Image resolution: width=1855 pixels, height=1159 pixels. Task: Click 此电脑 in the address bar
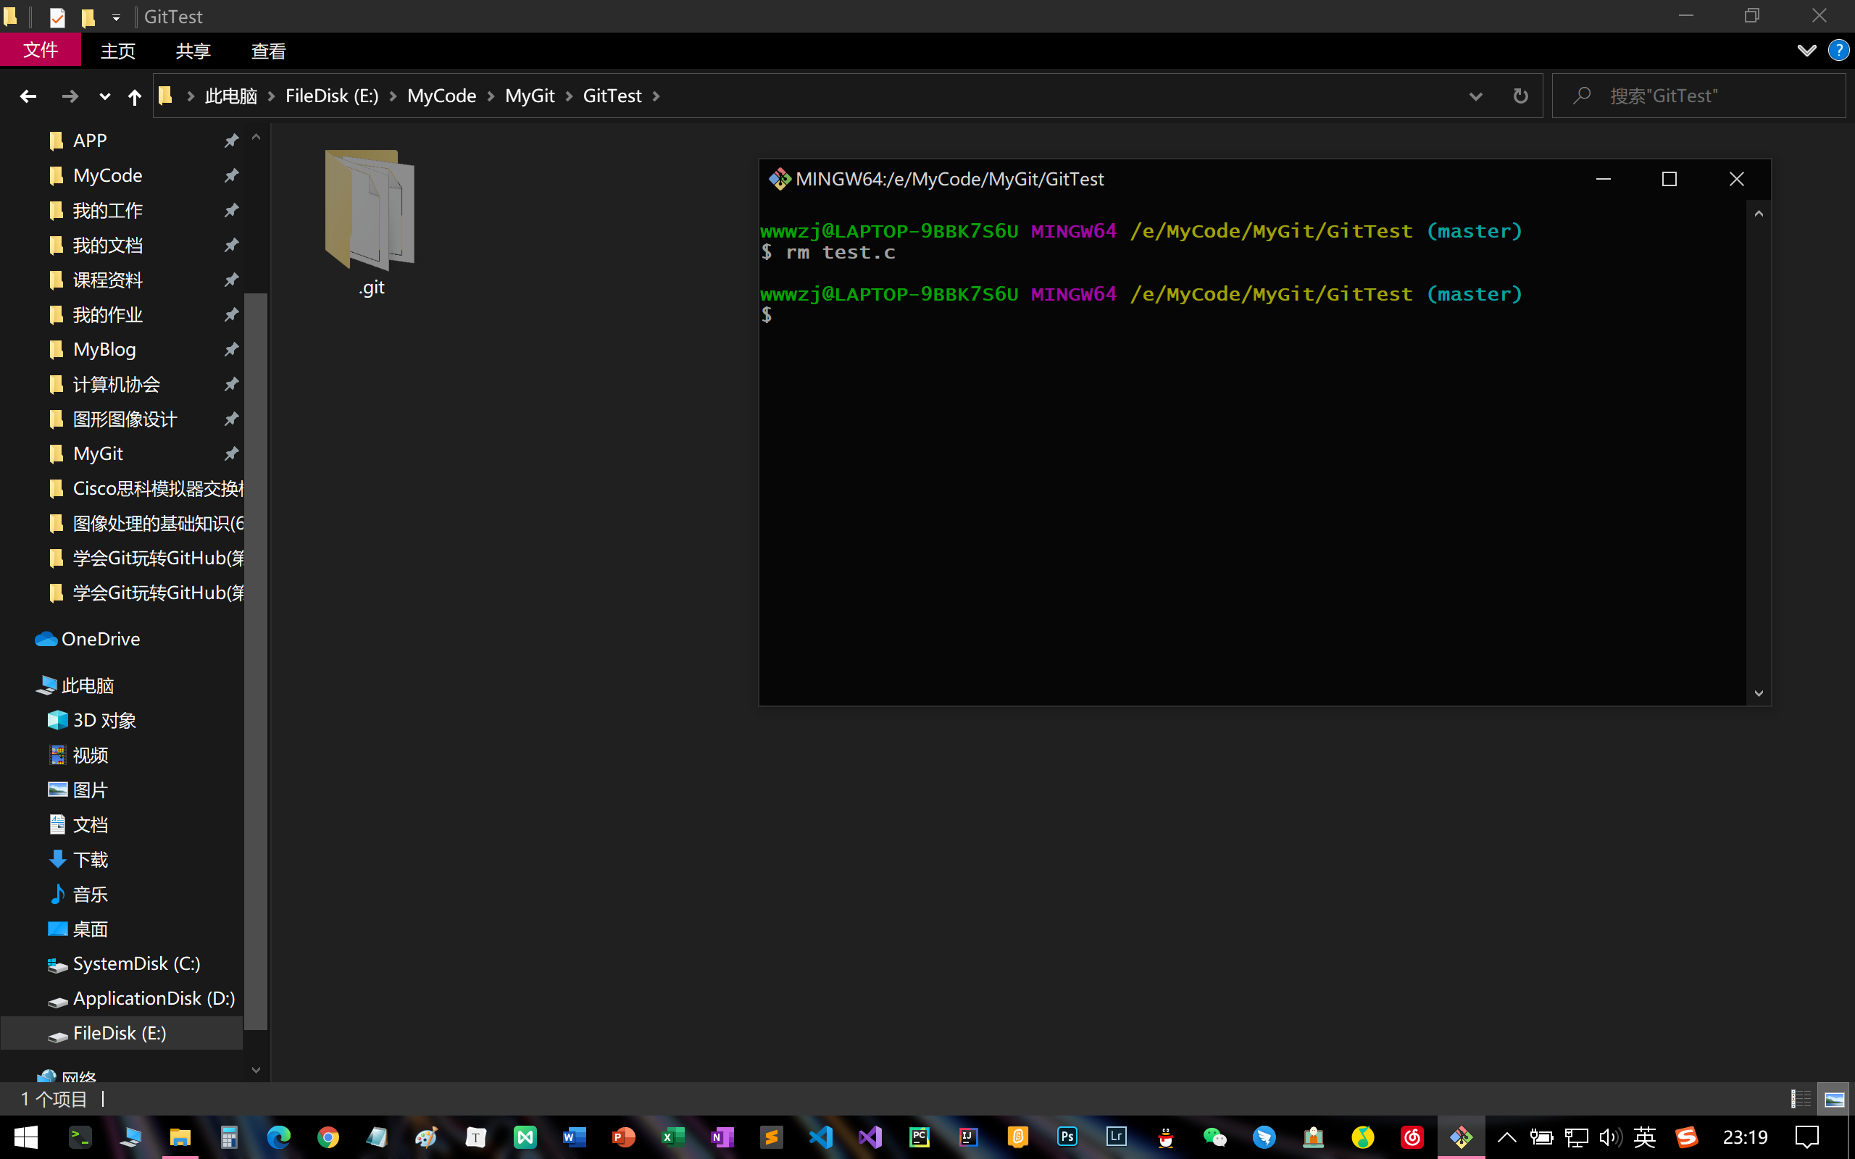230,96
